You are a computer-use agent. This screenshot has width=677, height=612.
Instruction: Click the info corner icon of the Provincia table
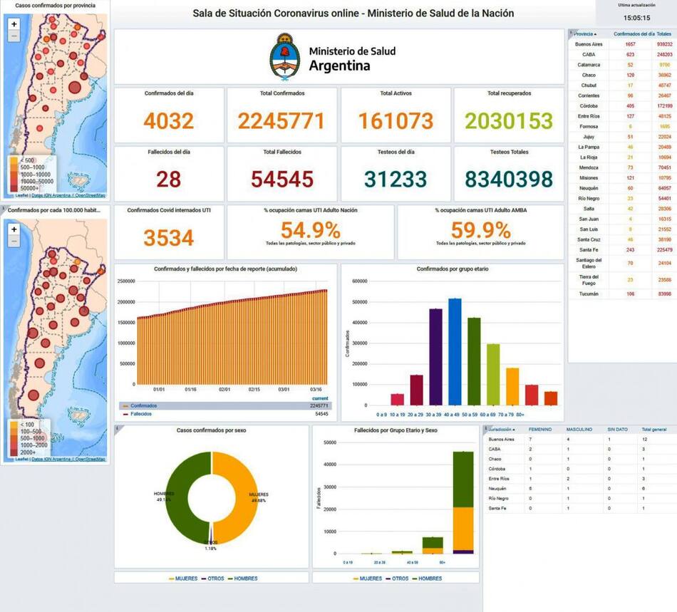[x=571, y=33]
